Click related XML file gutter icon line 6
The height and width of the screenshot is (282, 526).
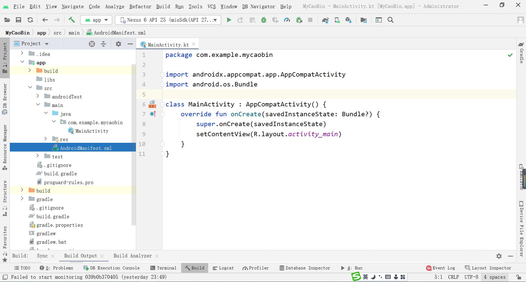click(152, 104)
